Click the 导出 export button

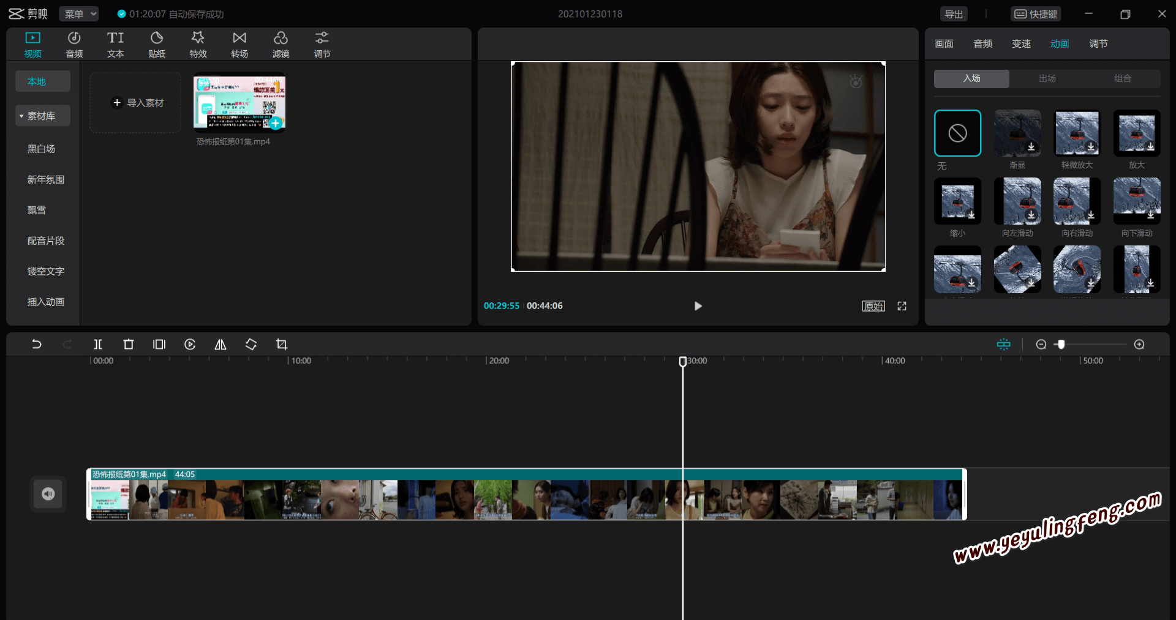[954, 14]
